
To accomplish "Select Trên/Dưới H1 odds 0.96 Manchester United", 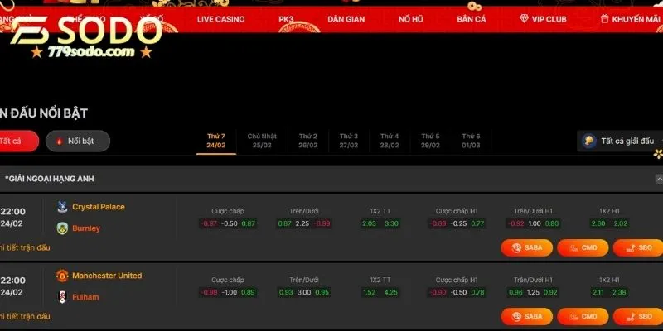I will click(x=515, y=293).
